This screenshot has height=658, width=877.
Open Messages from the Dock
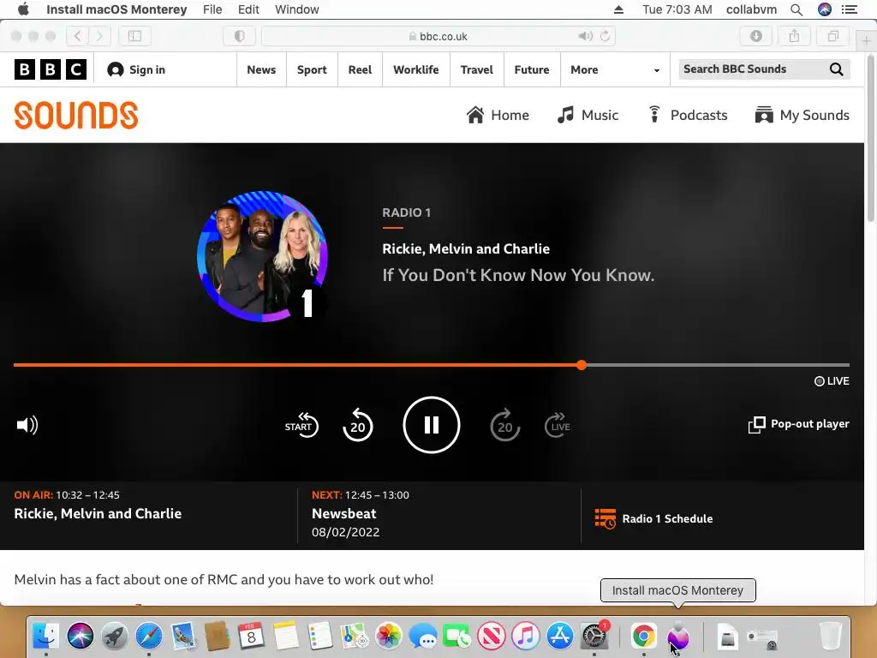(423, 636)
